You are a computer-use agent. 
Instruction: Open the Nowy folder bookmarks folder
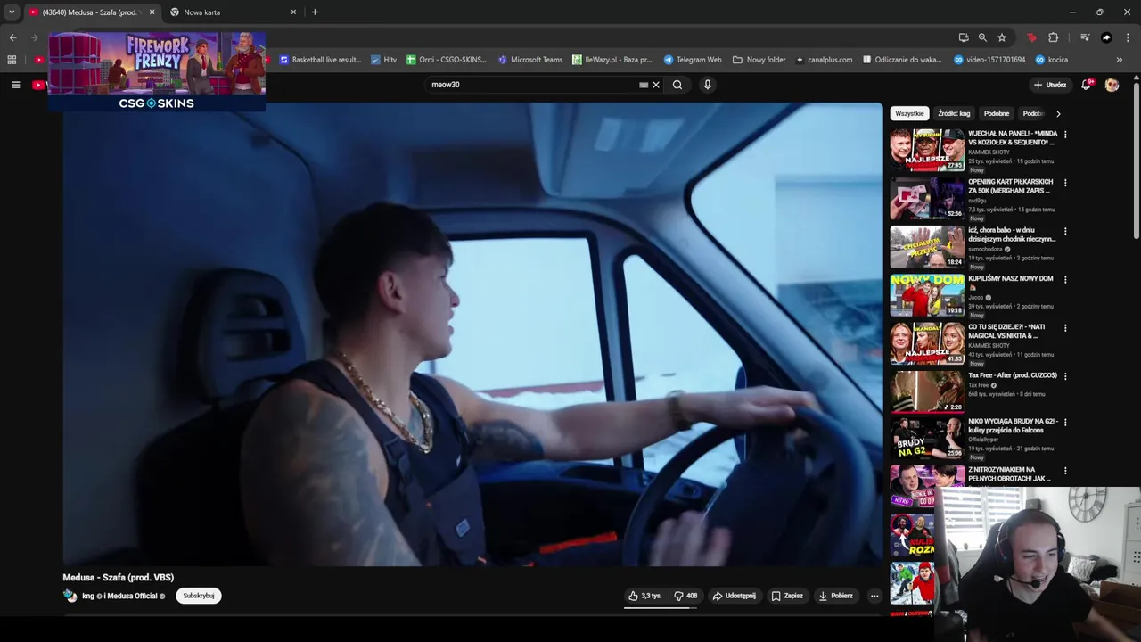[759, 60]
